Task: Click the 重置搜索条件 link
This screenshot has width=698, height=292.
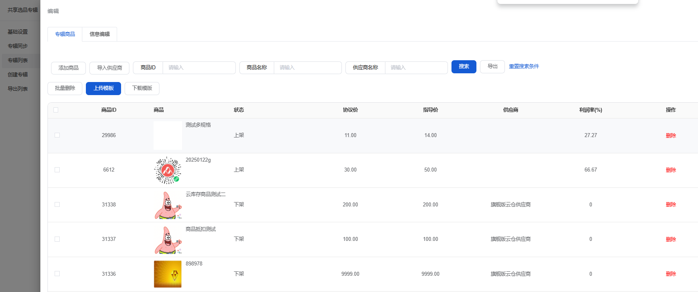Action: [x=523, y=67]
